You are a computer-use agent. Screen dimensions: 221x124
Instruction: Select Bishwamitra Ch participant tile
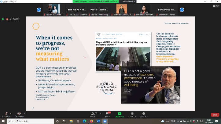tap(167, 10)
